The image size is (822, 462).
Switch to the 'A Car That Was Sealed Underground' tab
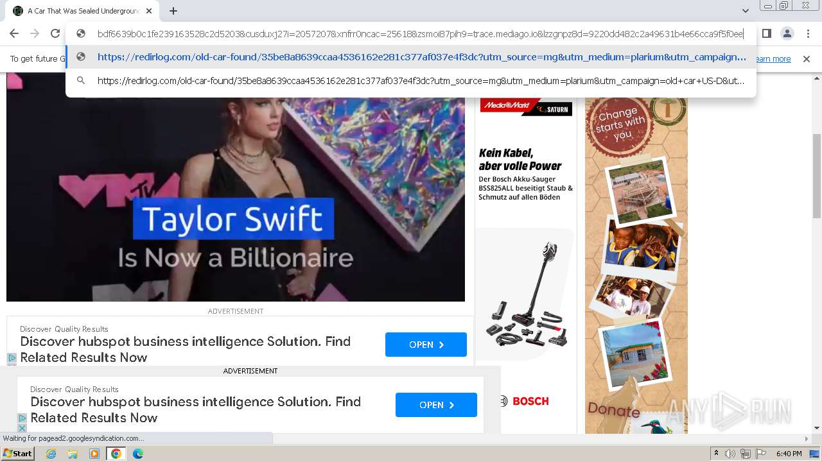pyautogui.click(x=83, y=11)
